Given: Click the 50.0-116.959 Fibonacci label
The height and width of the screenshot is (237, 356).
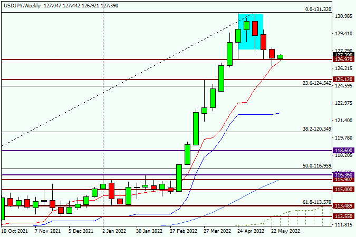Looking at the screenshot, I should pos(317,166).
